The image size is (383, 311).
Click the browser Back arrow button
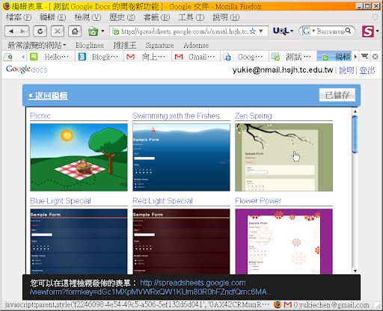pos(11,31)
